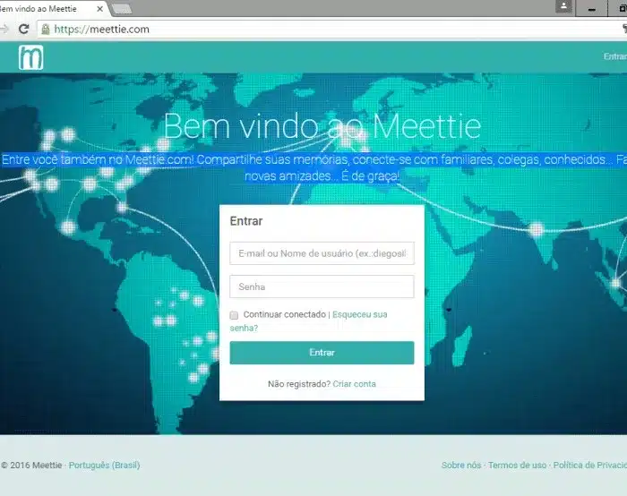Click the Criar conta link
Image resolution: width=627 pixels, height=496 pixels.
coord(354,384)
